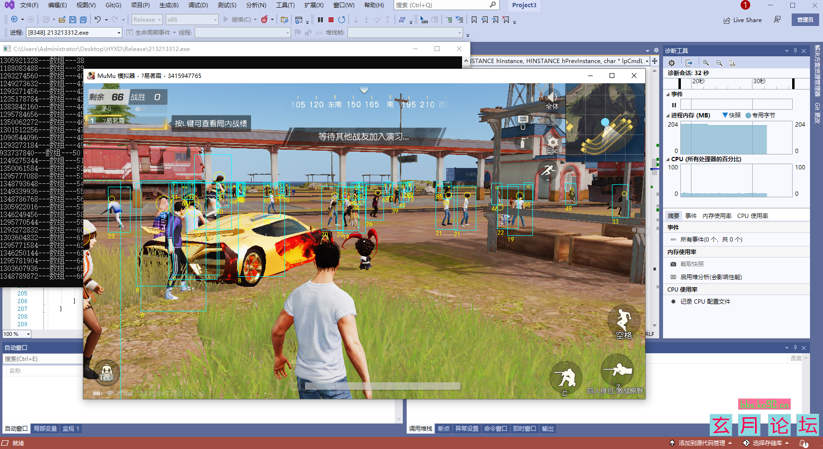
Task: Click the auto window search field
Action: 42,359
